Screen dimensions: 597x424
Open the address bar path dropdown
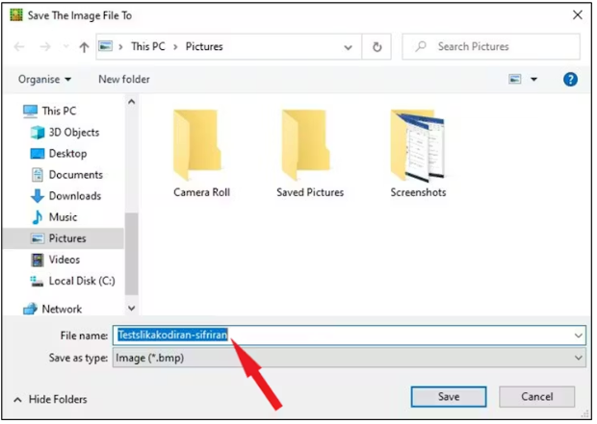[x=348, y=46]
